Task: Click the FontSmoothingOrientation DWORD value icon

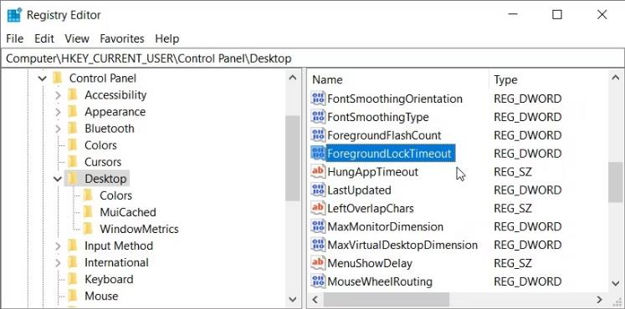Action: (318, 99)
